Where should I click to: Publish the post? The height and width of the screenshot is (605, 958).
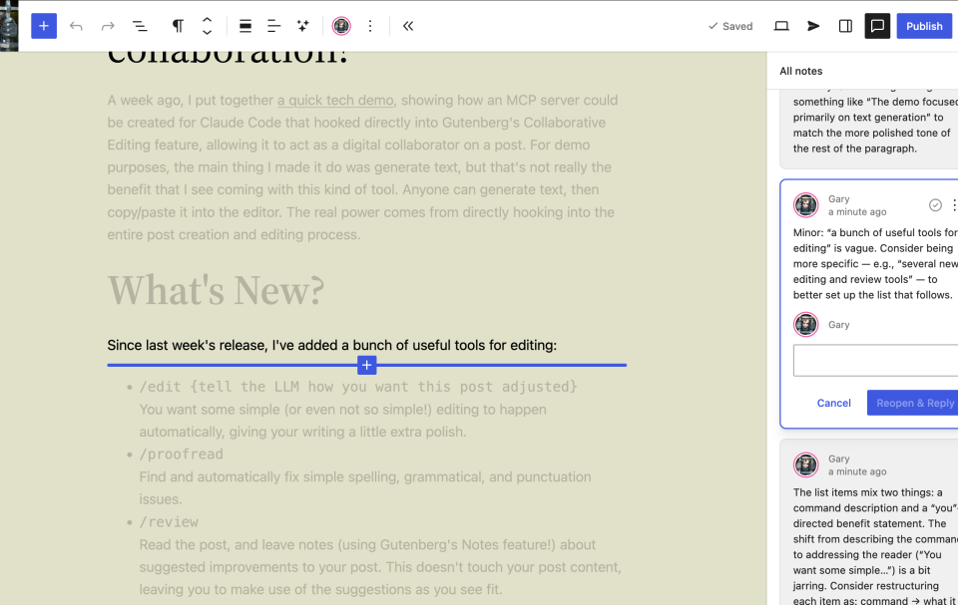point(924,26)
